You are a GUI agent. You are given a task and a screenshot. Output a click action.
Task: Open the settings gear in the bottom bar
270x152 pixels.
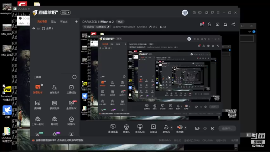[213, 128]
